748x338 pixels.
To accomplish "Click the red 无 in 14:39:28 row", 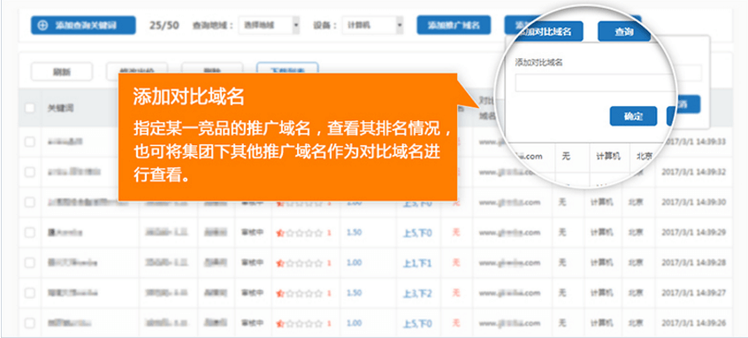I will pos(456,263).
